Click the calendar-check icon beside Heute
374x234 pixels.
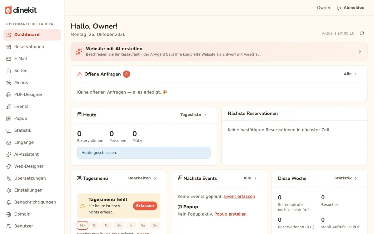coord(79,114)
